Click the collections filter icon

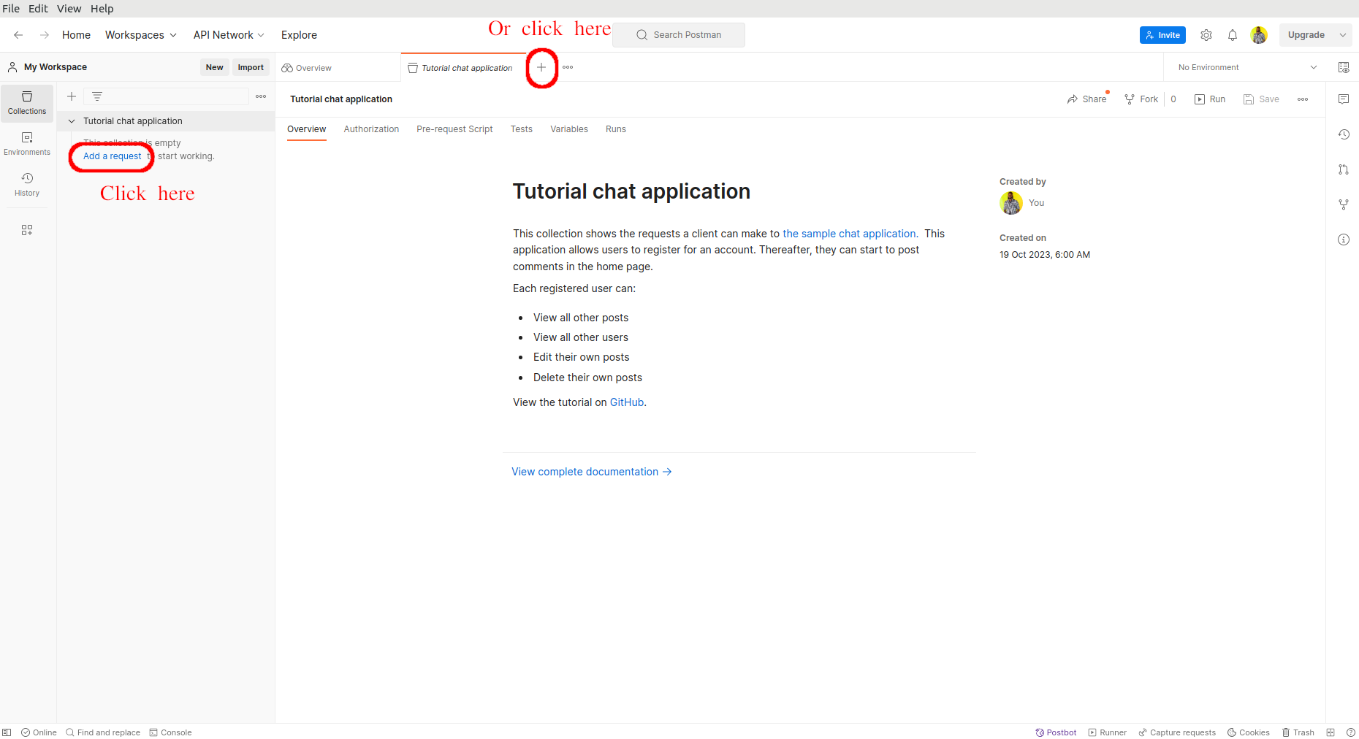(x=97, y=96)
